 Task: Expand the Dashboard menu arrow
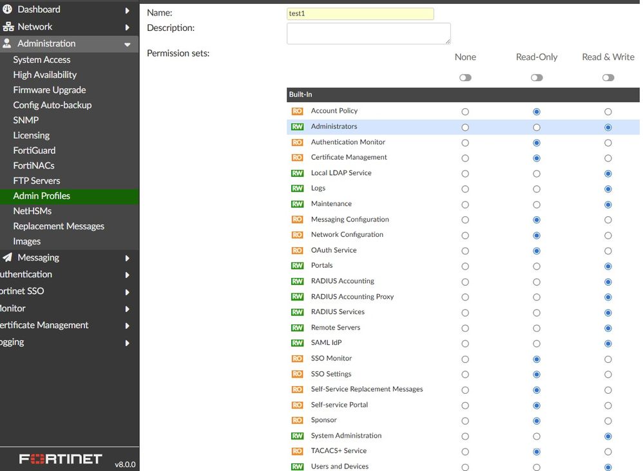click(127, 10)
